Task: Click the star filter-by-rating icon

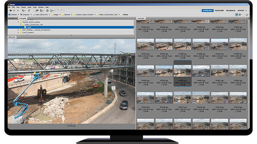Action: pos(247,15)
